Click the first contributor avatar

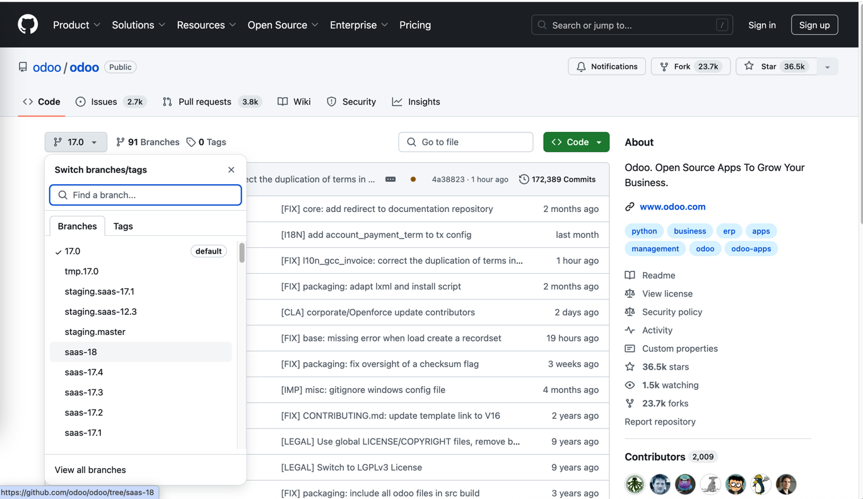point(635,484)
